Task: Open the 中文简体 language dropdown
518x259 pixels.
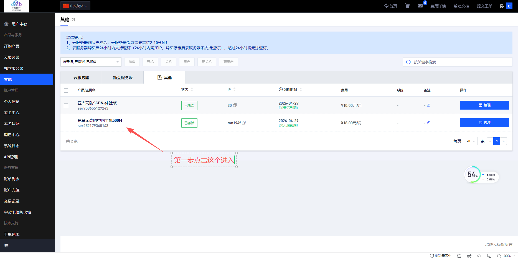Action: (75, 6)
